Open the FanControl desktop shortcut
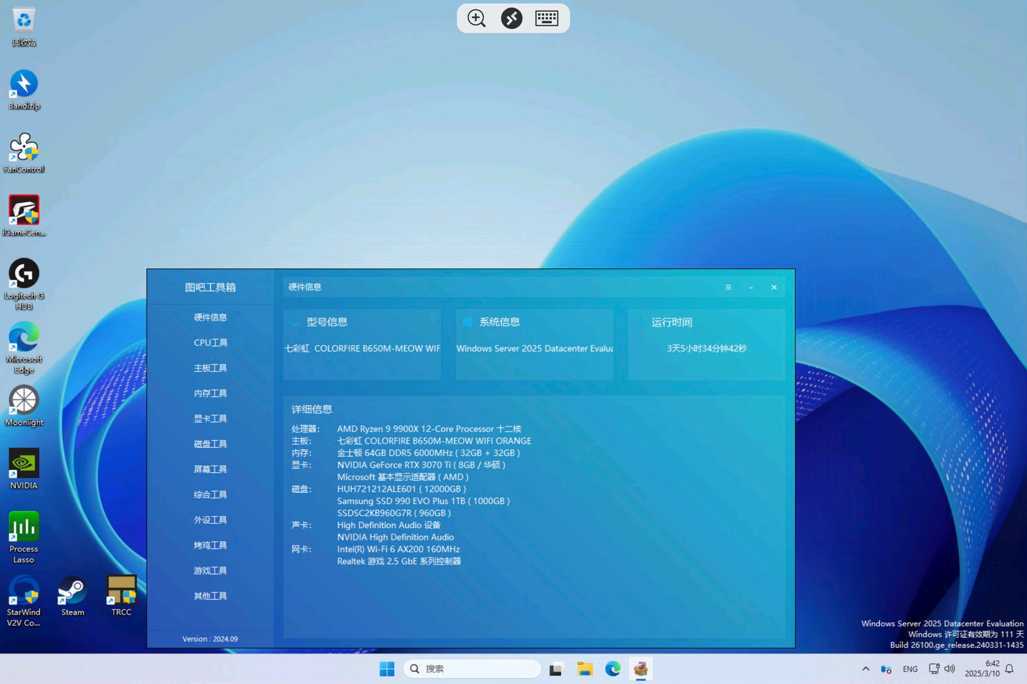This screenshot has width=1027, height=684. tap(24, 154)
